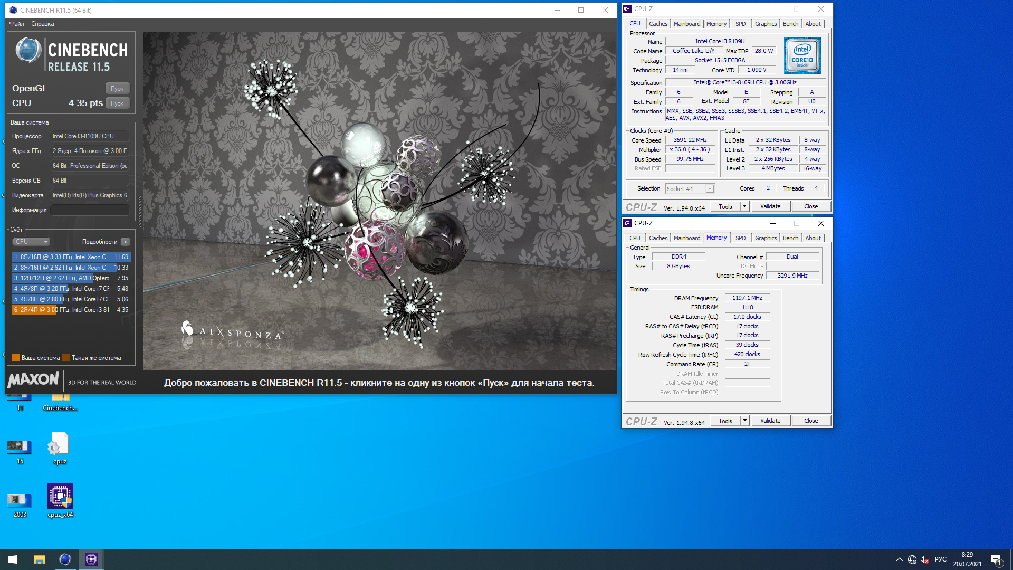Click the Такая же система legend swatch
1013x570 pixels.
(66, 358)
